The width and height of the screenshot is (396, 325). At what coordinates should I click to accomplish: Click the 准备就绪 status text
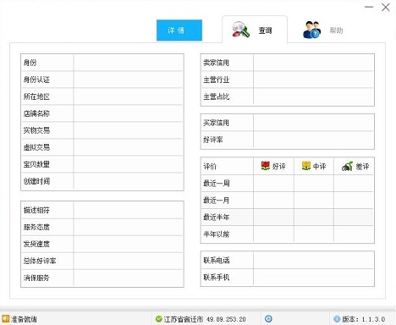(x=24, y=319)
